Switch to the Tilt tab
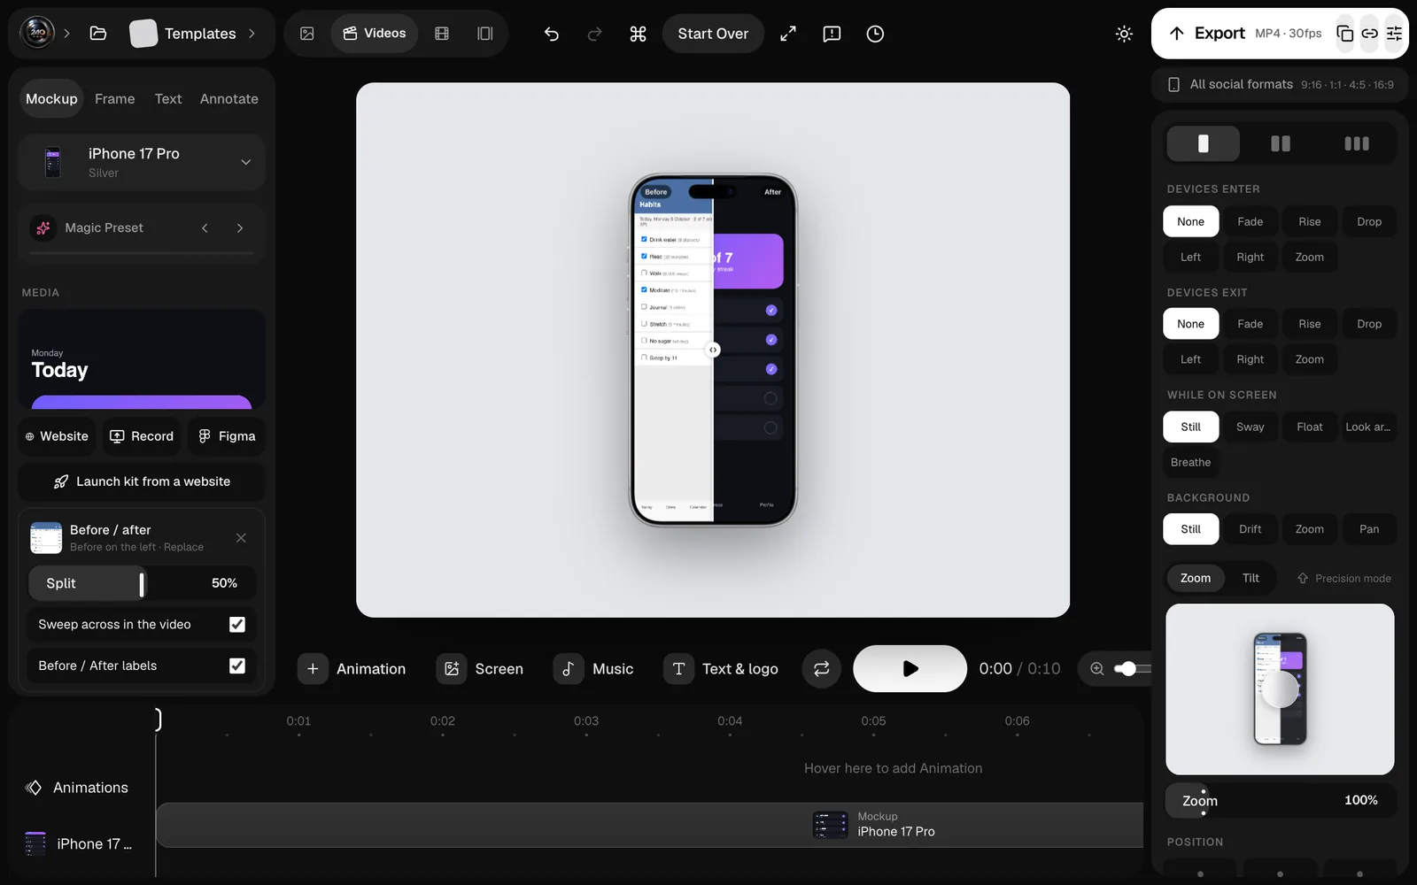1417x885 pixels. click(1251, 578)
